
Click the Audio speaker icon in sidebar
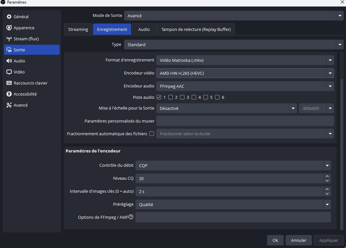tap(9, 61)
